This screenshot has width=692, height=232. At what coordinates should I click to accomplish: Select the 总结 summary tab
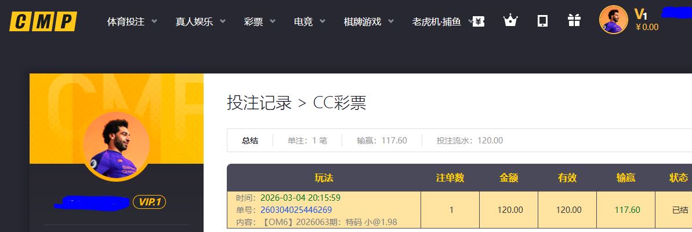250,141
